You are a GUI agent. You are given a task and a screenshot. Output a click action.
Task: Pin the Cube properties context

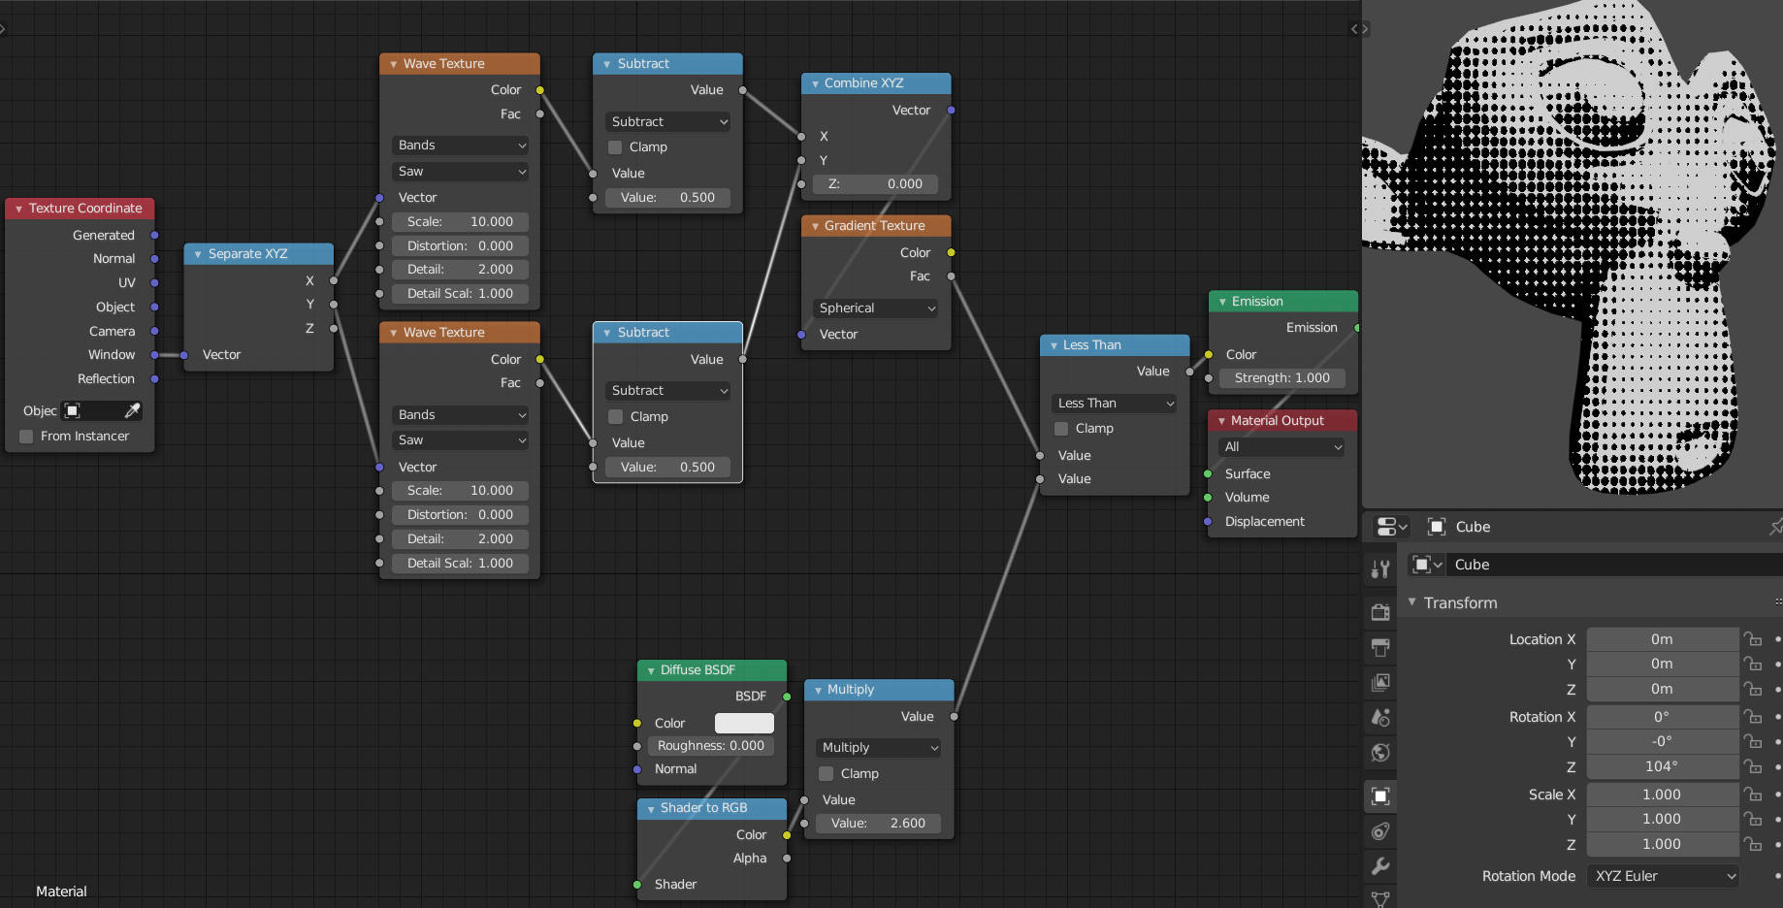pyautogui.click(x=1775, y=527)
